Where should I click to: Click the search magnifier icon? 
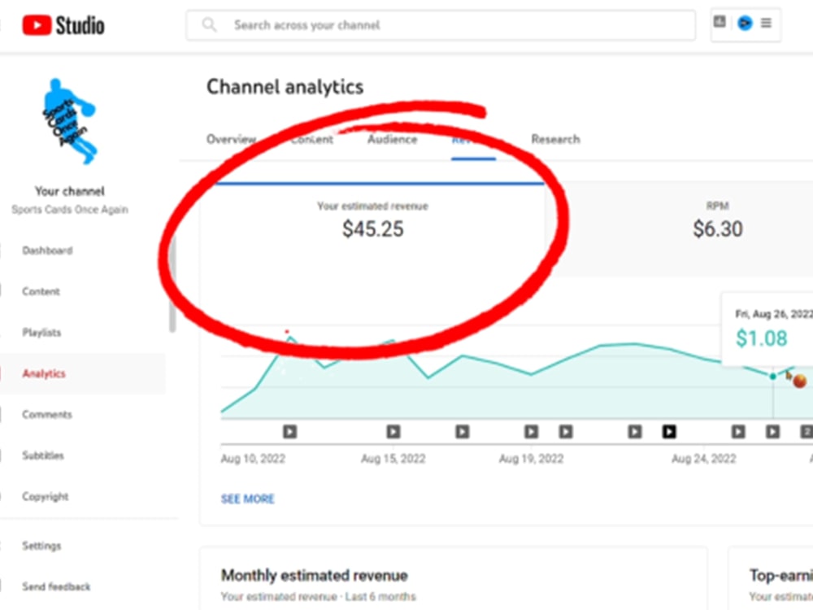click(209, 25)
